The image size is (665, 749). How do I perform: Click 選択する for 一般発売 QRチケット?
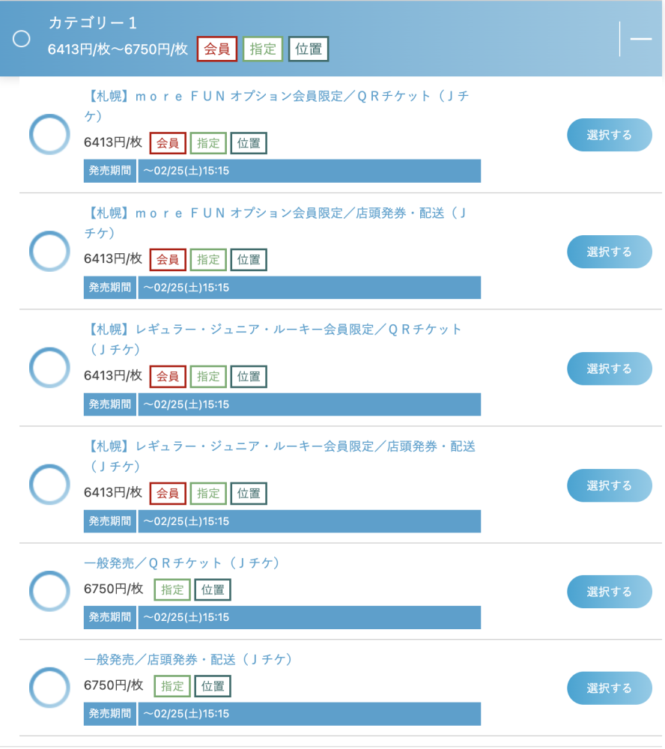pyautogui.click(x=609, y=592)
